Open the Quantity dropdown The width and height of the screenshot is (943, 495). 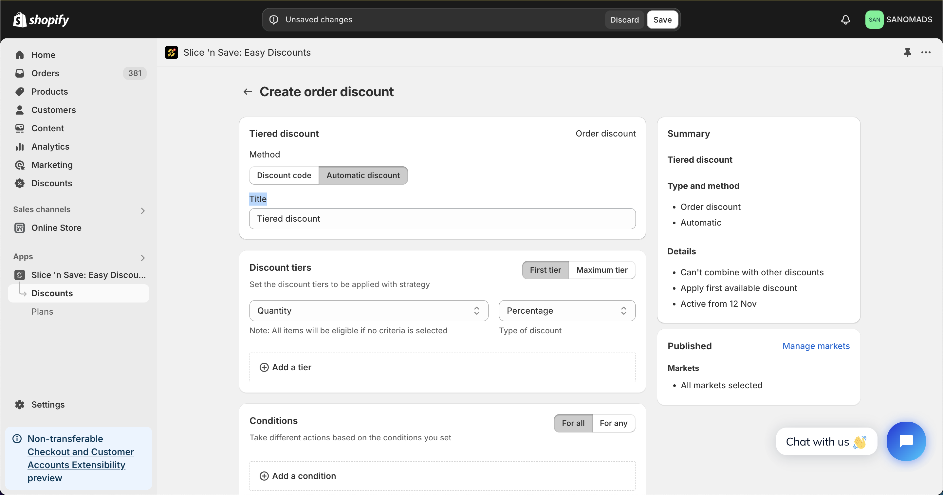pyautogui.click(x=369, y=310)
